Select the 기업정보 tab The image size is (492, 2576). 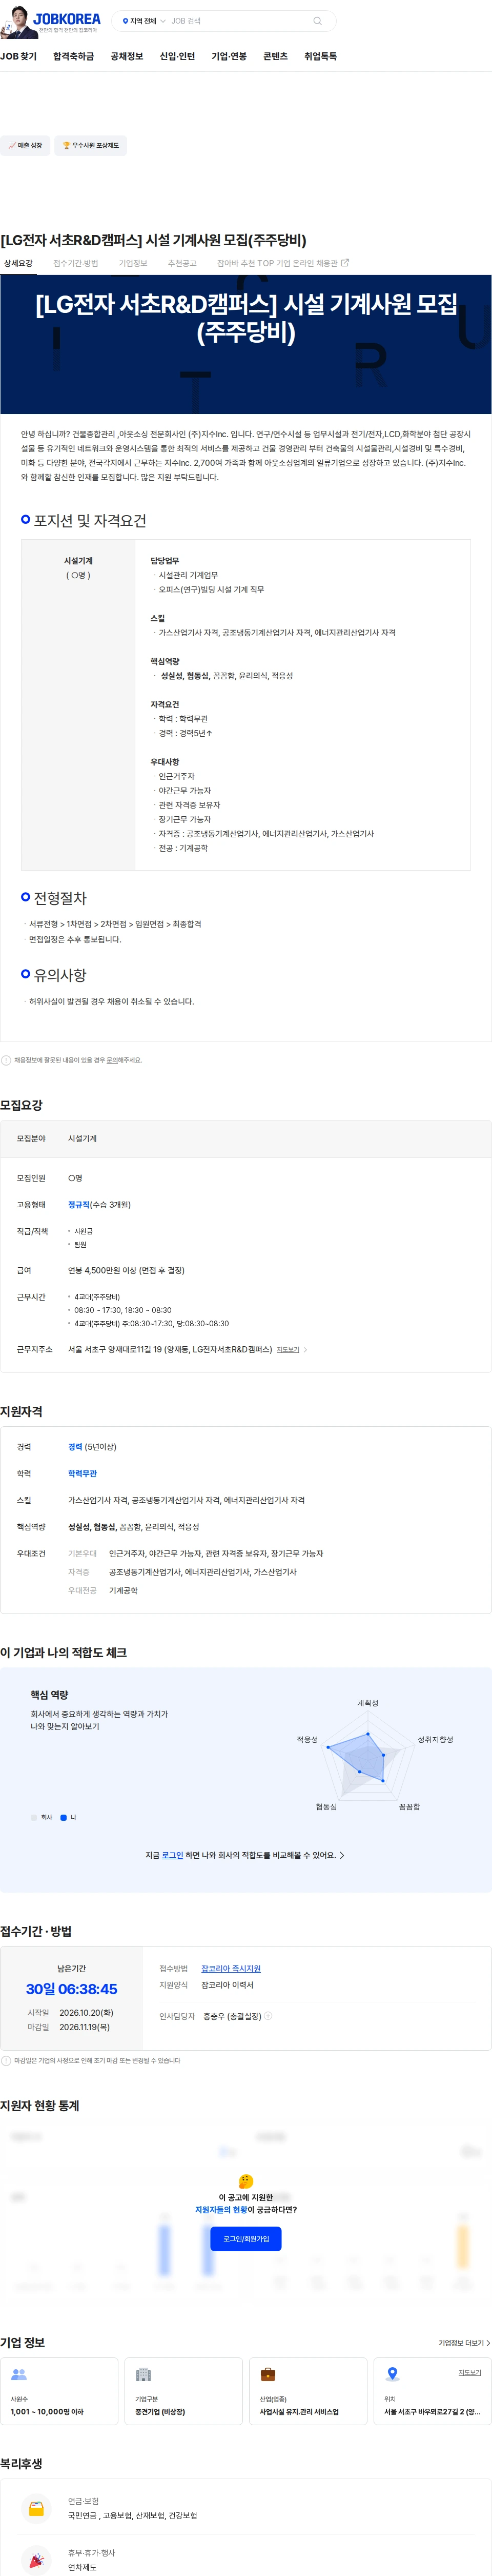tap(133, 264)
